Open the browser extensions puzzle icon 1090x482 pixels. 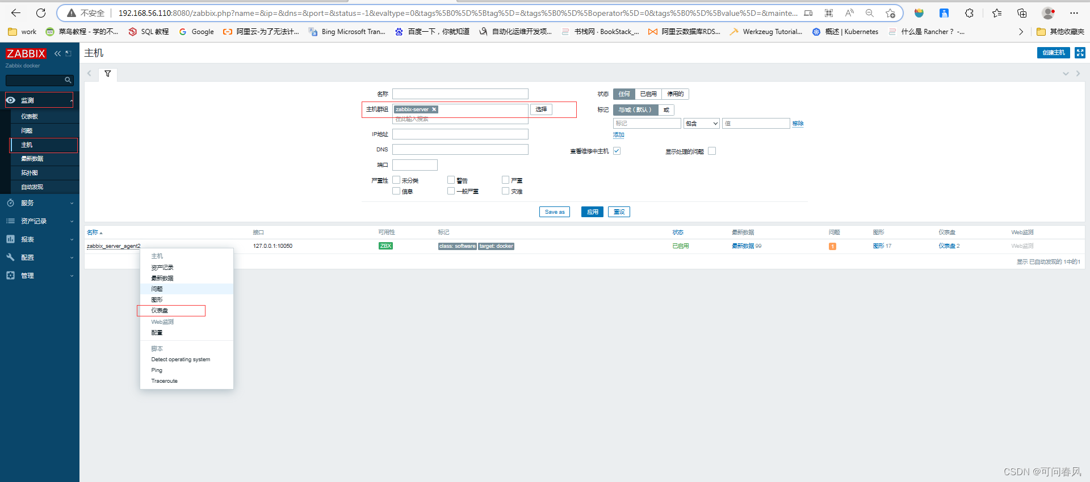pos(969,13)
